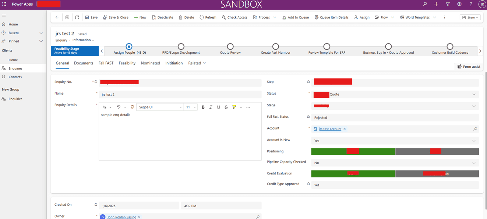Toggle underline formatting in the editor
Screen dimensions: 487x219
click(218, 107)
